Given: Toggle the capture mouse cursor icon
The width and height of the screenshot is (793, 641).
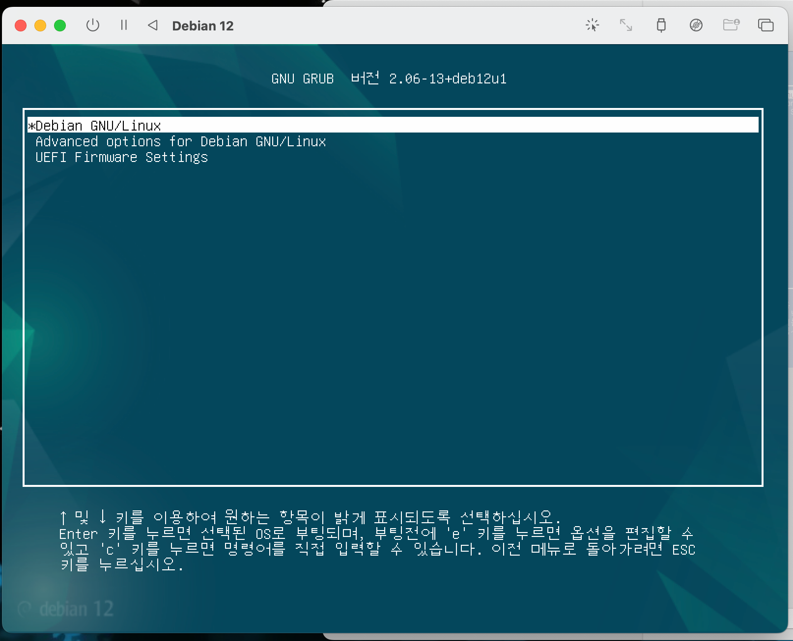Looking at the screenshot, I should click(x=593, y=25).
